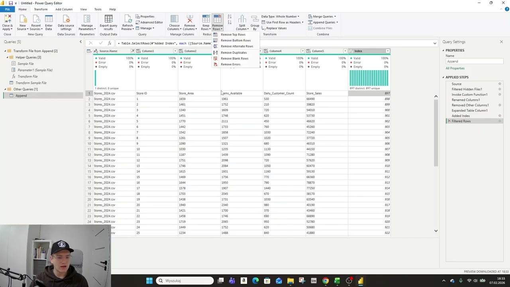The image size is (510, 287).
Task: Switch to the Transform tab
Action: [41, 9]
